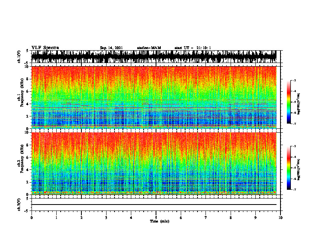Screen dimensions: 316x244
Task: Click time-axis tick label '3'
Action: click(106, 218)
